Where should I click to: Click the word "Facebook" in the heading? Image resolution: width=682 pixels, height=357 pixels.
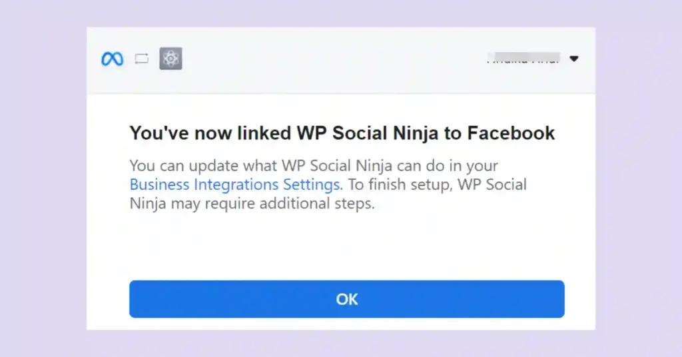(x=511, y=133)
